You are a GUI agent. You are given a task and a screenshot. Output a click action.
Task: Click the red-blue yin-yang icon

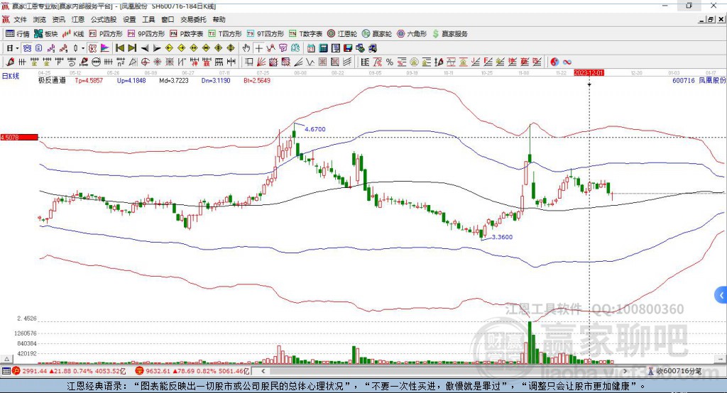coord(554,62)
